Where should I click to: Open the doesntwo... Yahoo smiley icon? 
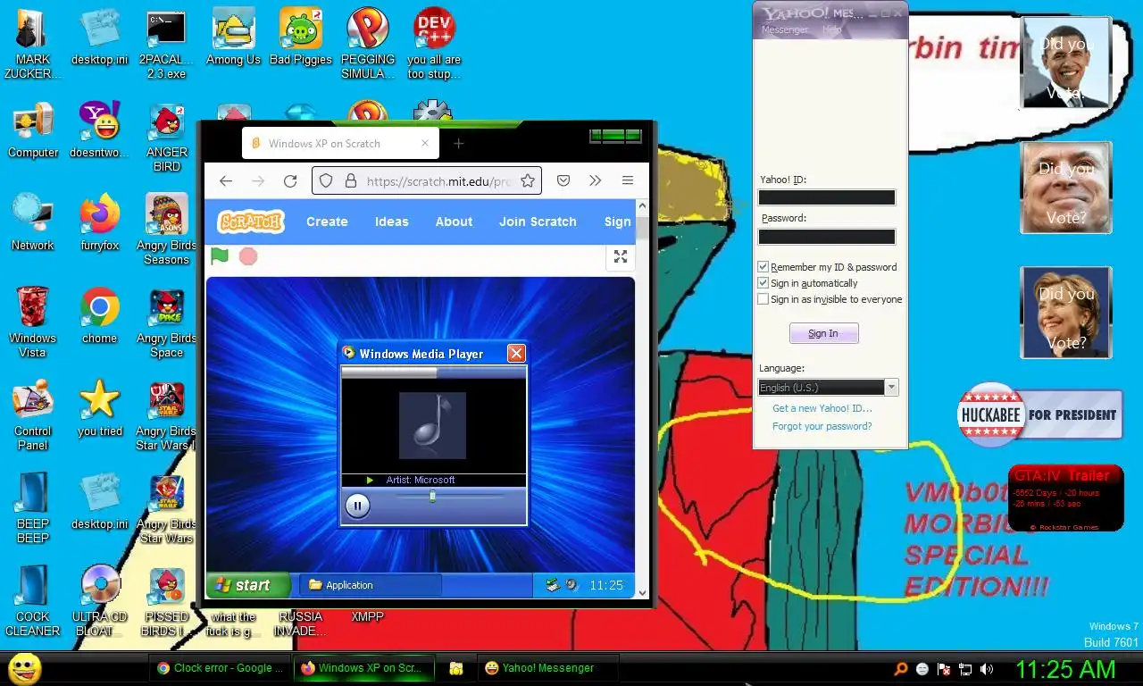(x=100, y=130)
